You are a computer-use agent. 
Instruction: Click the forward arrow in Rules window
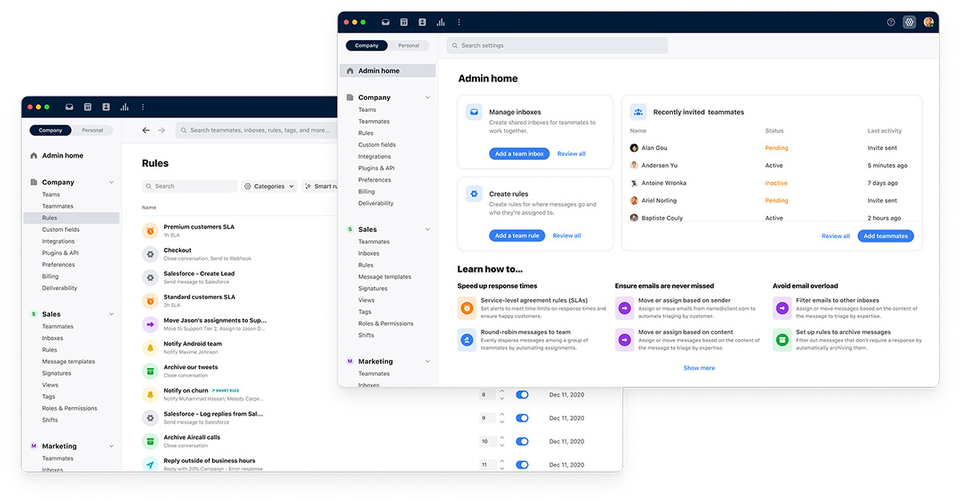(161, 130)
